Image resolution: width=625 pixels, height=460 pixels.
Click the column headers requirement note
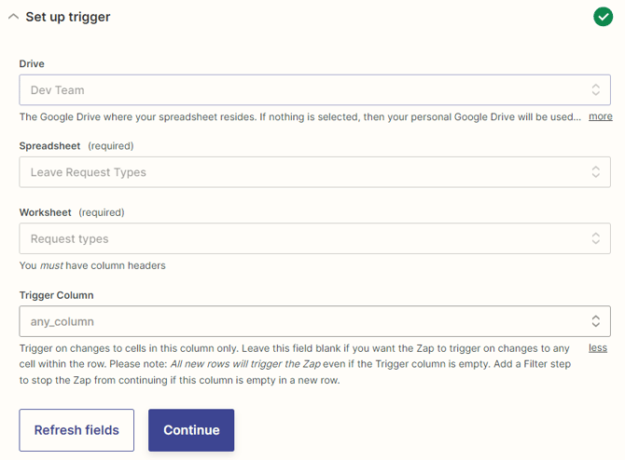coord(92,265)
